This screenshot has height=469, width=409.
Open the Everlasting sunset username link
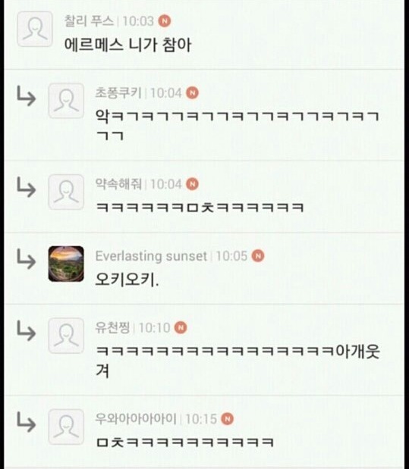tap(151, 256)
